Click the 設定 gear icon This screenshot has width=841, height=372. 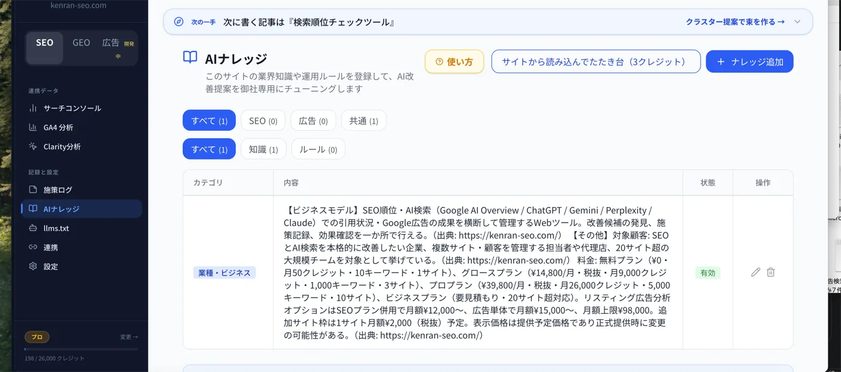pos(33,266)
